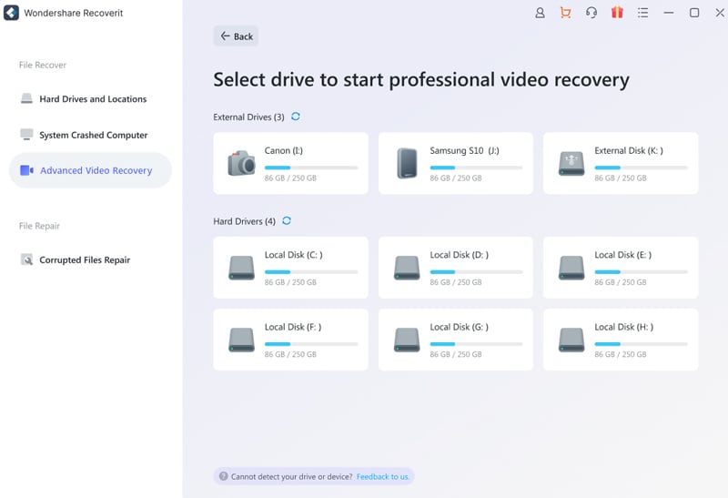Click the File Recover section label
The image size is (728, 498).
click(43, 65)
